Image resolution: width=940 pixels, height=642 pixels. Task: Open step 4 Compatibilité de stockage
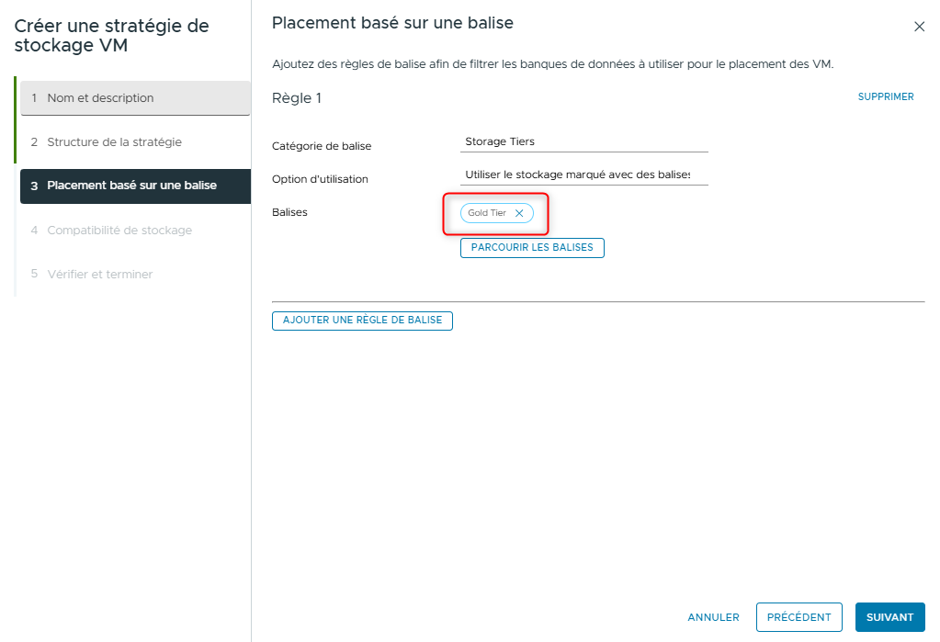pyautogui.click(x=134, y=230)
